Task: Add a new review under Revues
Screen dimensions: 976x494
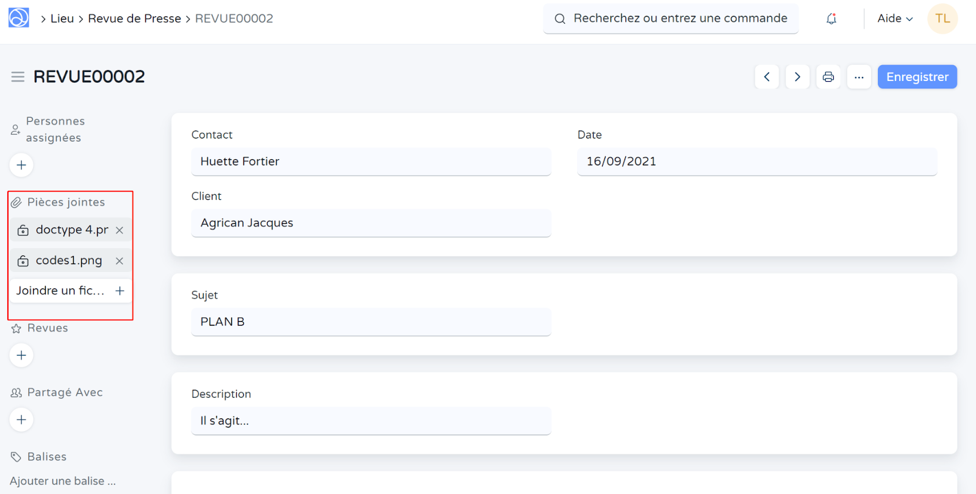Action: tap(21, 356)
